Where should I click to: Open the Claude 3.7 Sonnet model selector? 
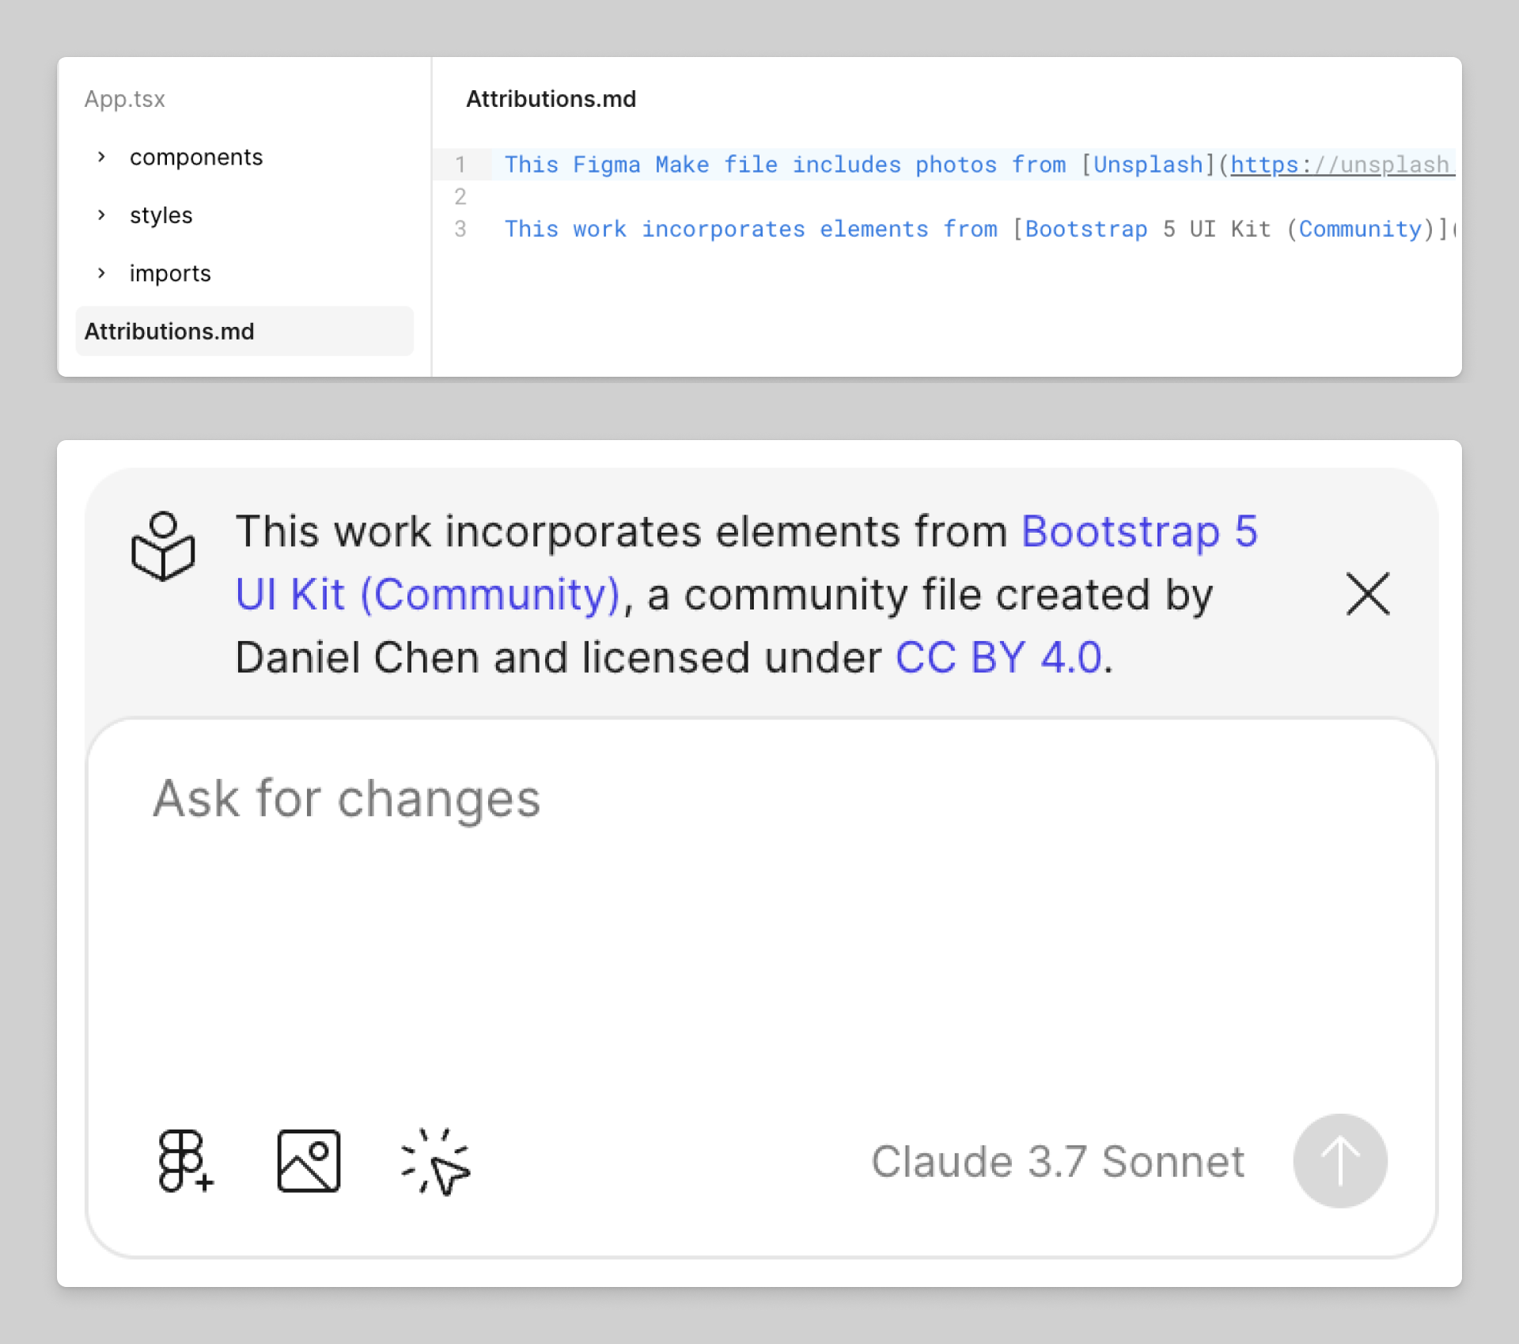pyautogui.click(x=1058, y=1161)
